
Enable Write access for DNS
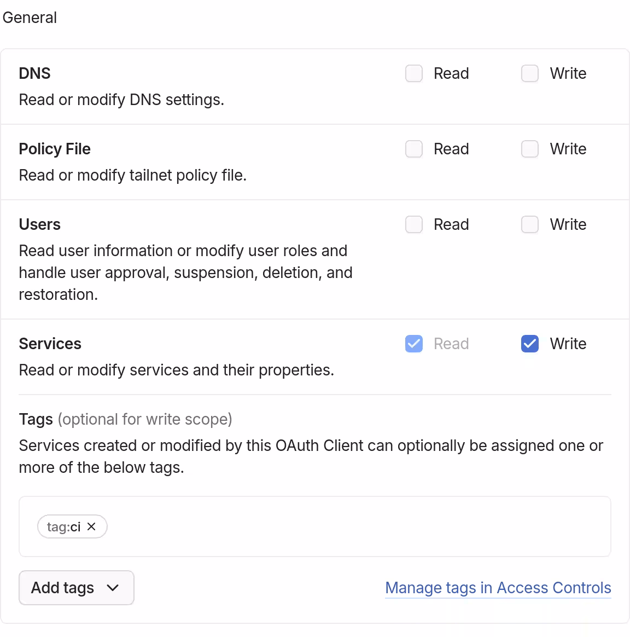(529, 73)
